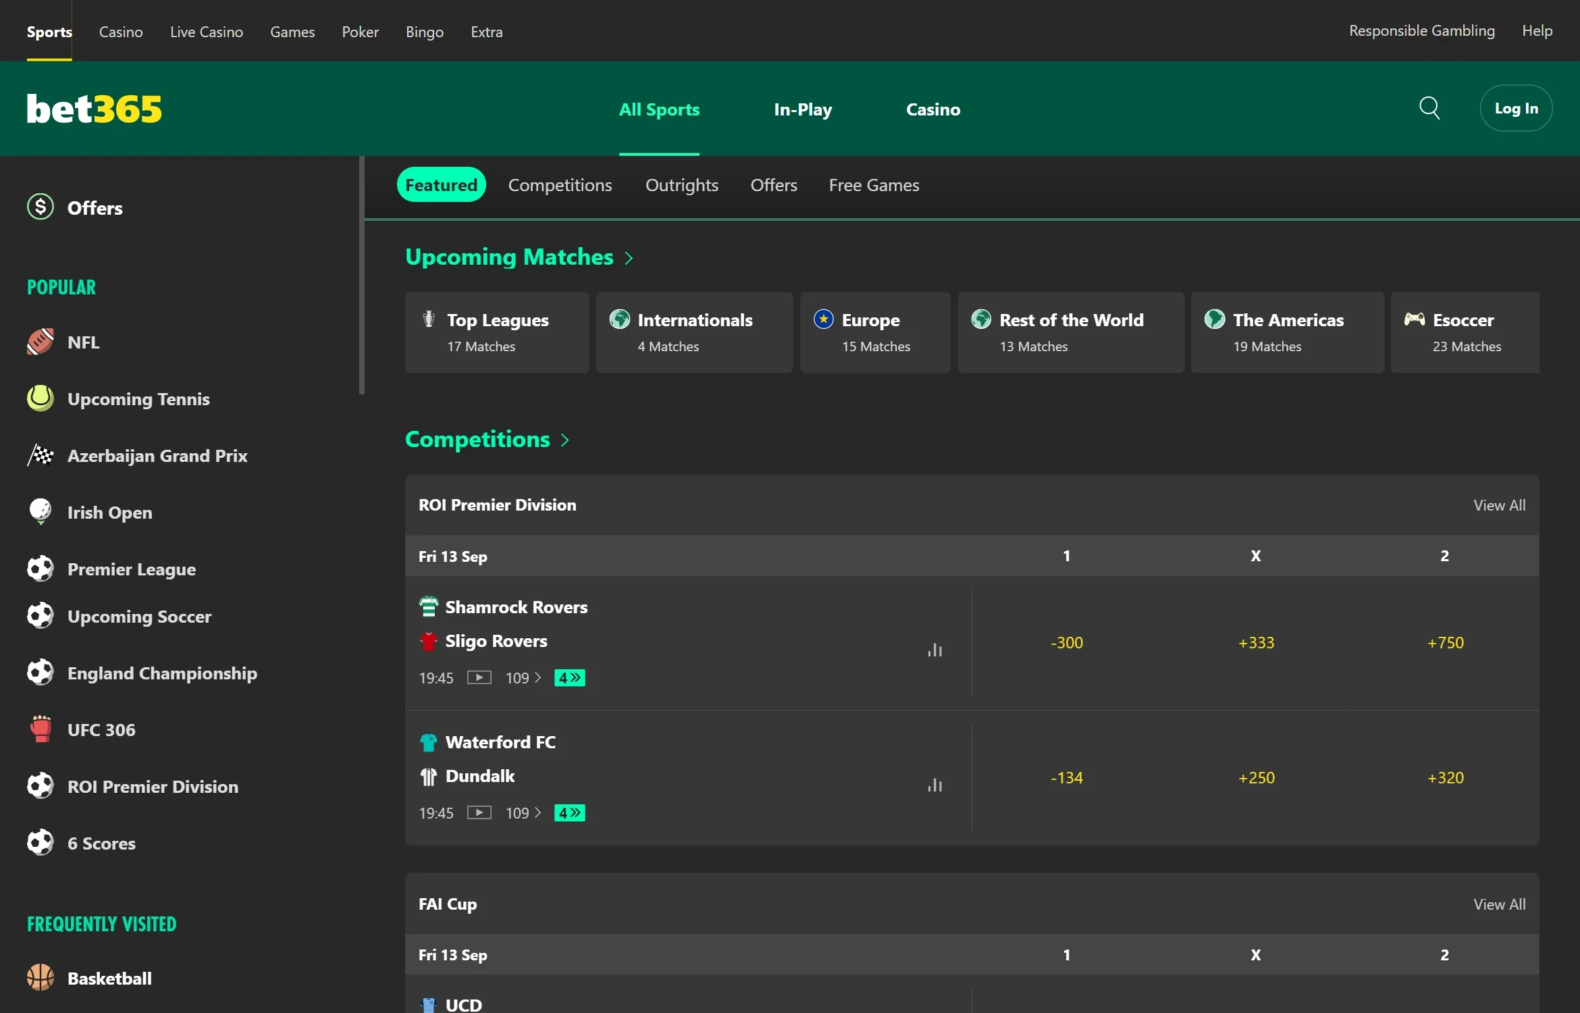Switch to the Competitions tab
Image resolution: width=1580 pixels, height=1013 pixels.
pyautogui.click(x=560, y=185)
